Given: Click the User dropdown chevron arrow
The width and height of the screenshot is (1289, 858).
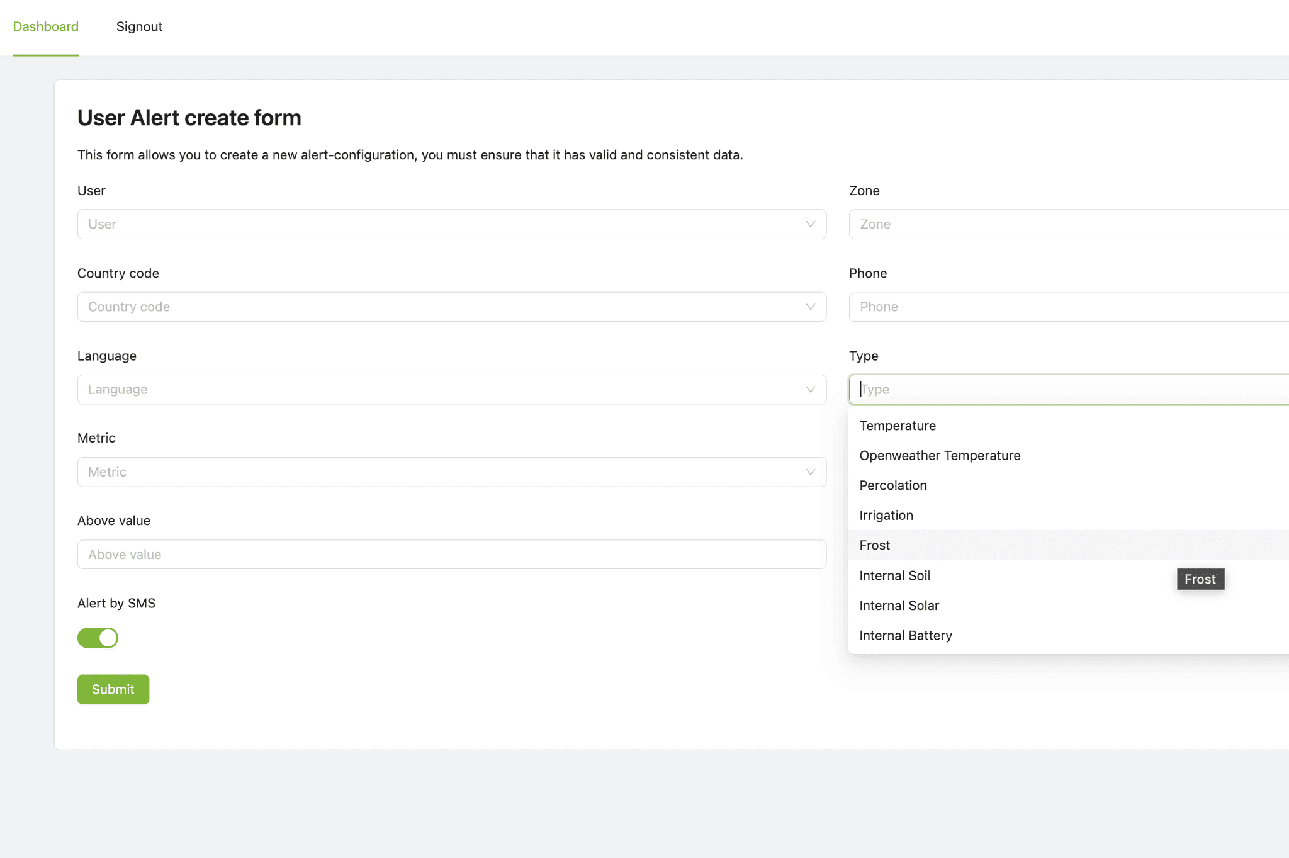Looking at the screenshot, I should pyautogui.click(x=810, y=224).
